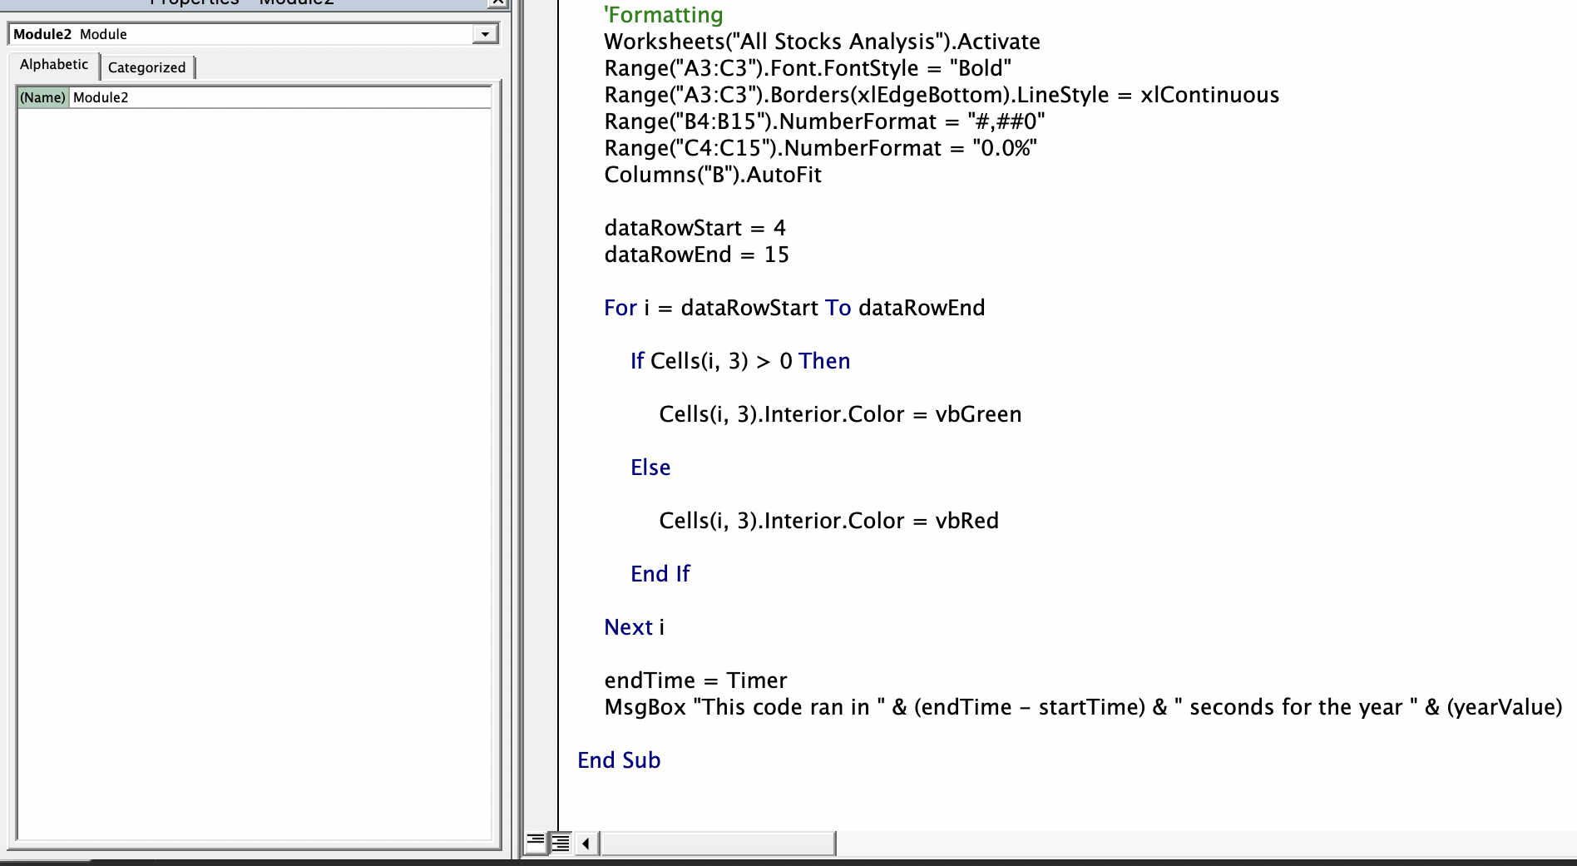
Task: Click the MsgBox "This code ran in" line
Action: pos(1083,707)
